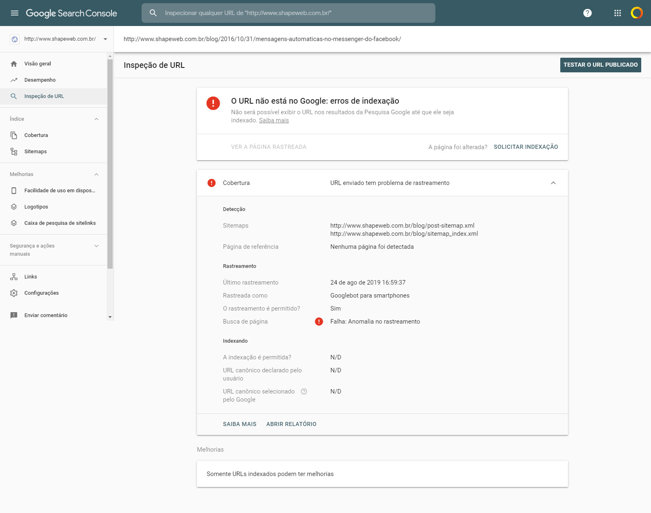This screenshot has height=513, width=651.
Task: Collapse the Índice section
Action: [x=96, y=119]
